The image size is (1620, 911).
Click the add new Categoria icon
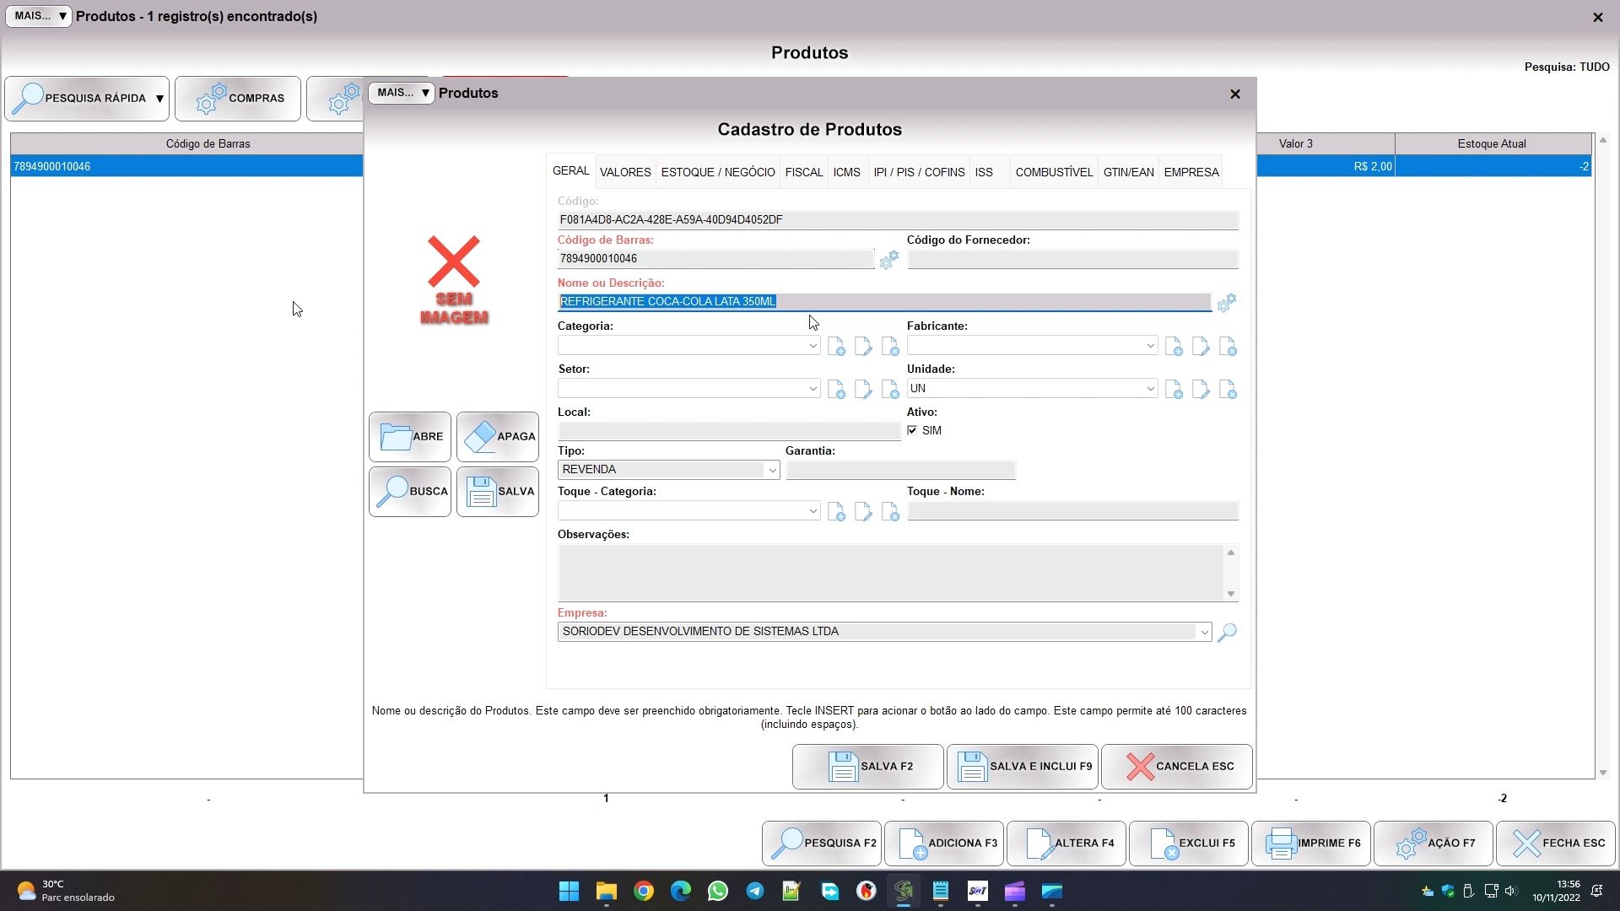[836, 347]
